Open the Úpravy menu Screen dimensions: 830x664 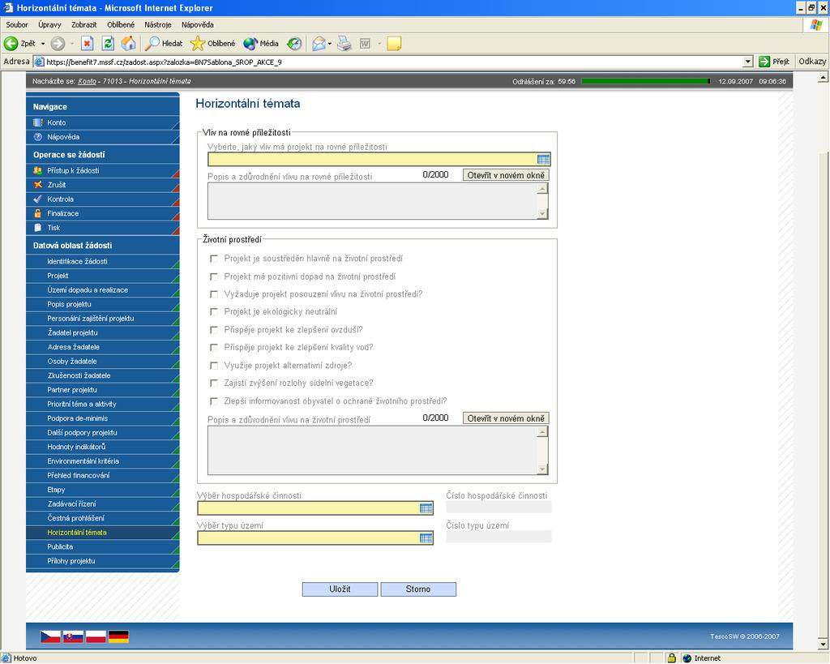click(x=49, y=25)
